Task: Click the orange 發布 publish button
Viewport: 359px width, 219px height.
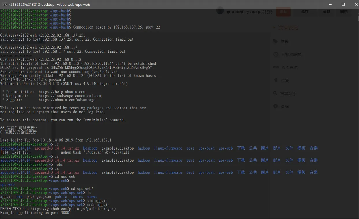Action: [283, 12]
